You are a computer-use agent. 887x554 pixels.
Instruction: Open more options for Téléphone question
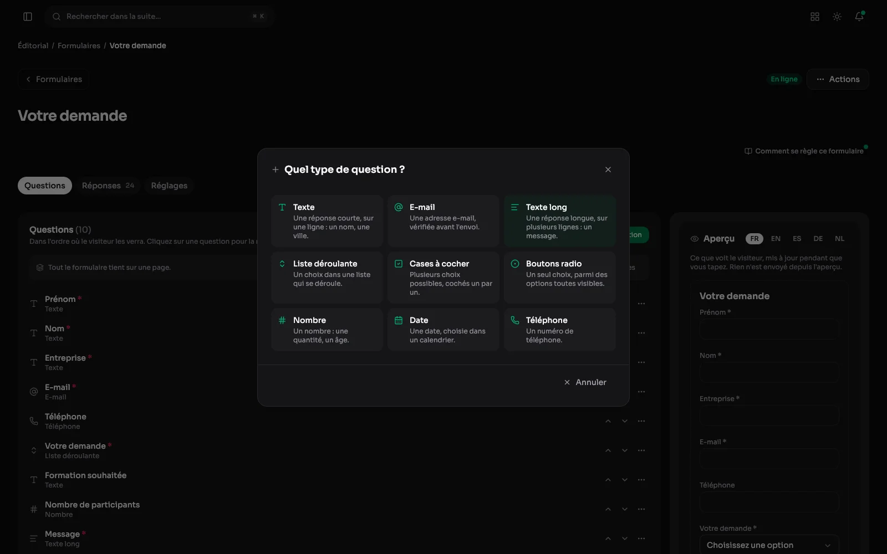tap(641, 421)
